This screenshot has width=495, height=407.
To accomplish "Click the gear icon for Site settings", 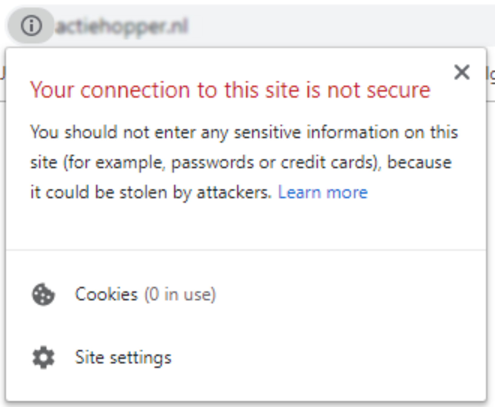I will pyautogui.click(x=43, y=357).
